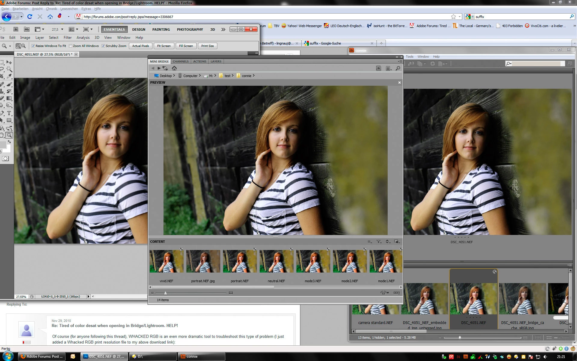Screen dimensions: 577x361
Task: Launch Bridge from Photoshop's Br icon
Action: click(16, 29)
